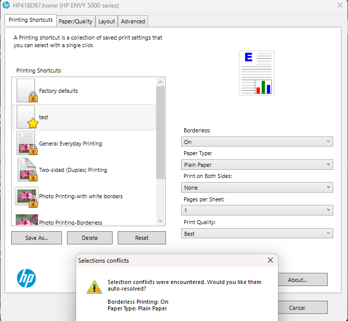Click the warning icon in Selections conflicts
Screen dimensions: 348x321
(x=94, y=287)
